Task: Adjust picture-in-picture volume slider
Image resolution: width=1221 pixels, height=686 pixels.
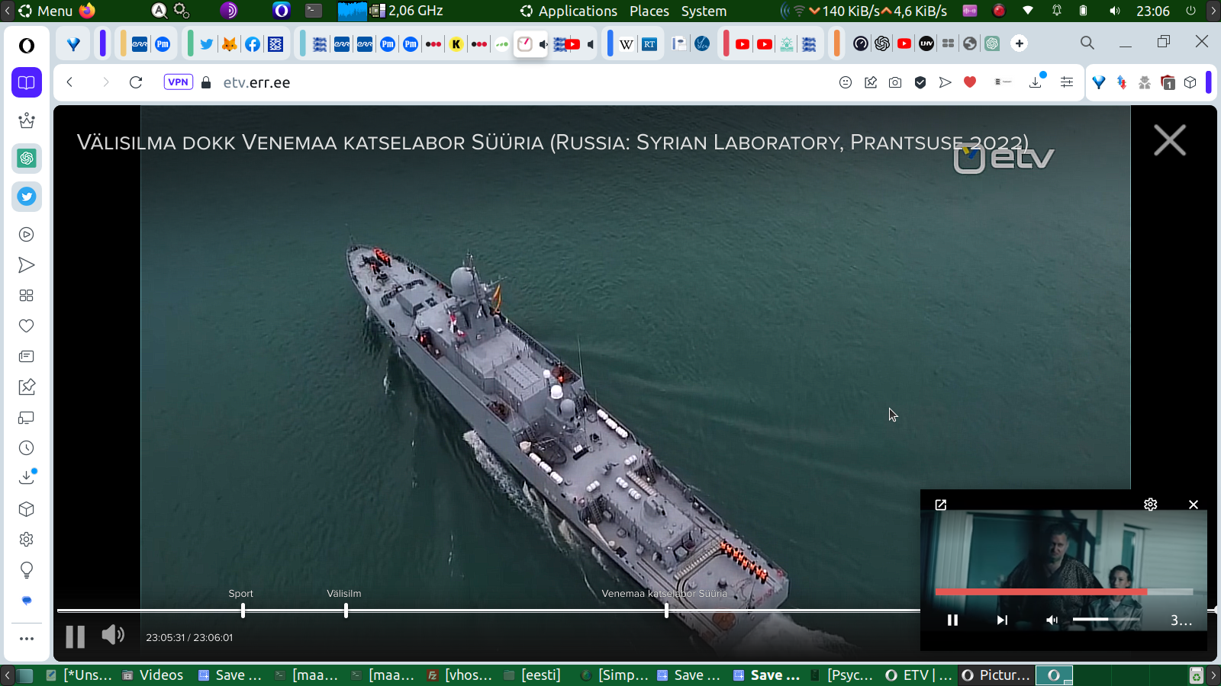Action: (x=1105, y=620)
